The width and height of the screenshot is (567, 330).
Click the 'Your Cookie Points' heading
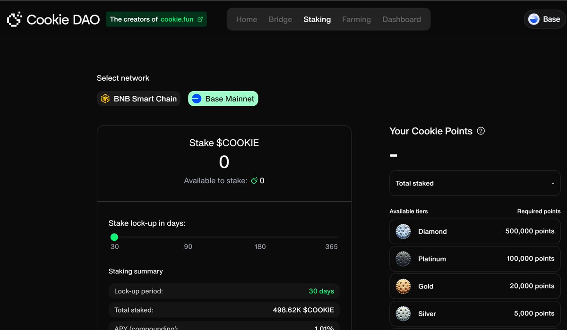[431, 131]
